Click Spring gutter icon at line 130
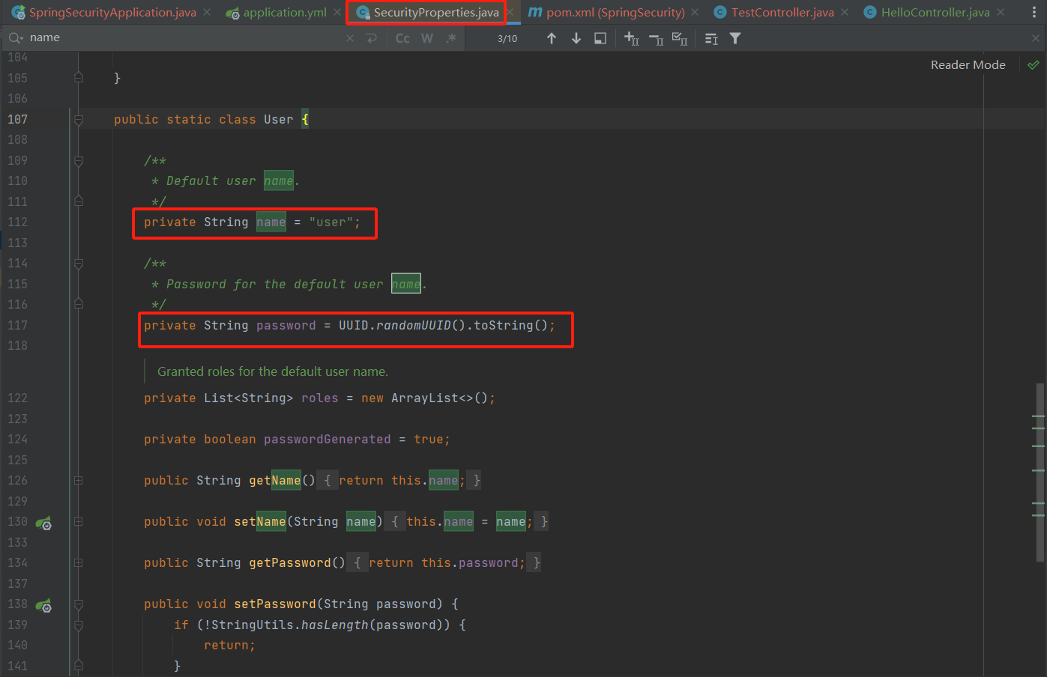 [x=43, y=523]
